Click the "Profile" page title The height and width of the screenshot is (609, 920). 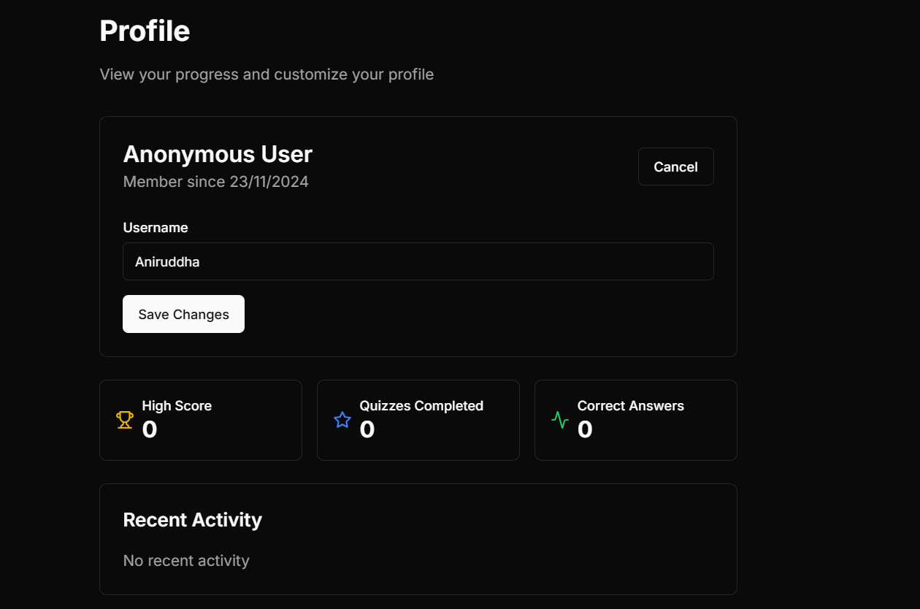click(145, 31)
